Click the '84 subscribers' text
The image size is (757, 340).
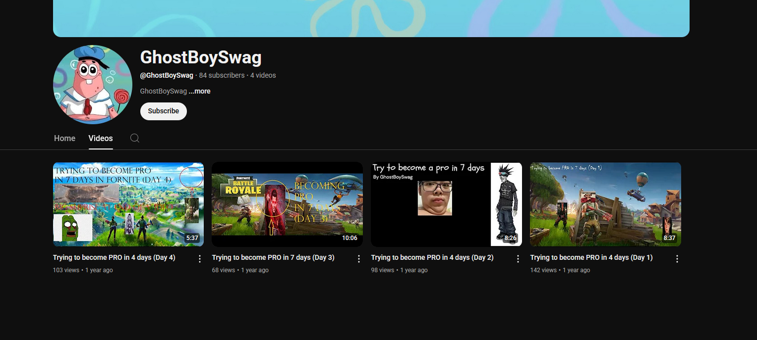(x=222, y=75)
